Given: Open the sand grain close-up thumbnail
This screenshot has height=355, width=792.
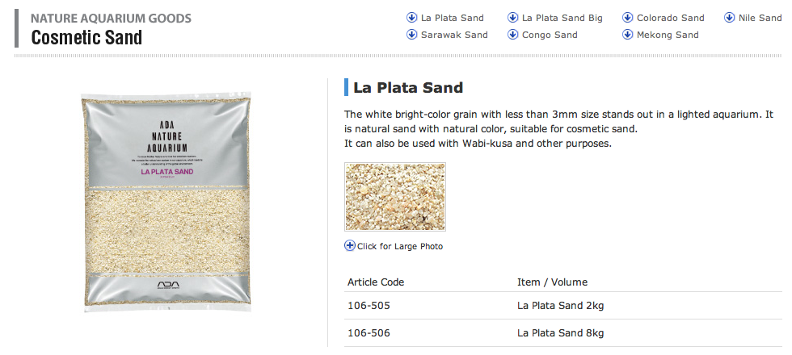Looking at the screenshot, I should 395,197.
